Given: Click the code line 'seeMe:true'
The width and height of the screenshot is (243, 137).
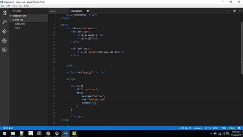Looking at the screenshot, I should click(89, 103).
